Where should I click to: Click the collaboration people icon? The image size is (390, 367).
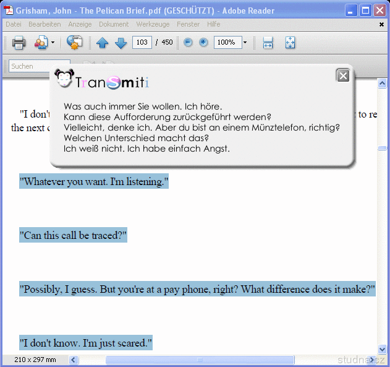tap(41, 43)
